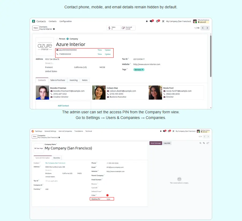The image size is (242, 221).
Task: Go to previous contact record arrow
Action: tap(203, 28)
